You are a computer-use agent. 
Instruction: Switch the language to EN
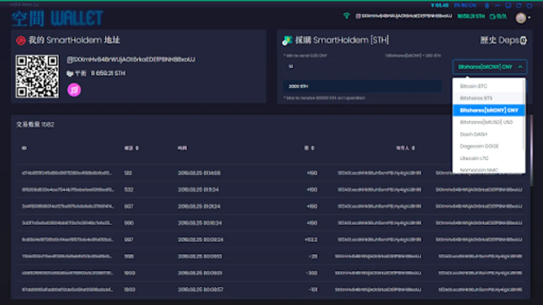tap(457, 5)
